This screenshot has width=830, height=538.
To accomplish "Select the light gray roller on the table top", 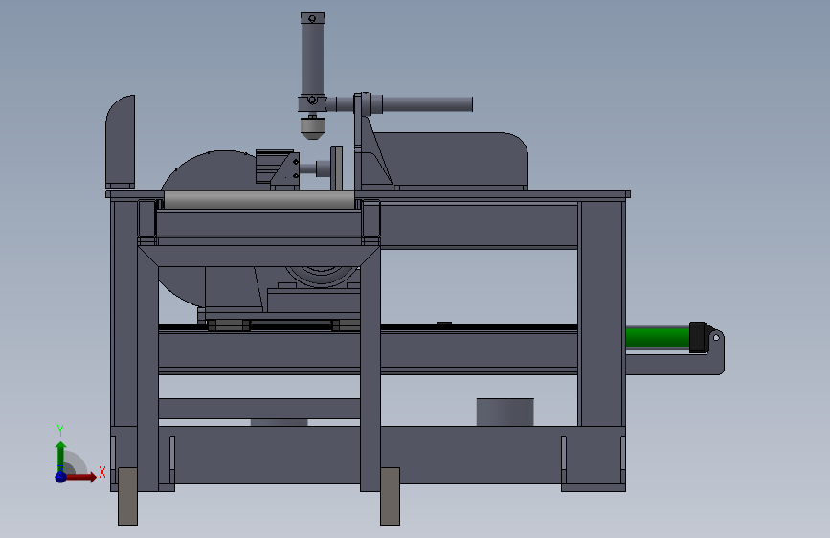I will click(x=259, y=200).
